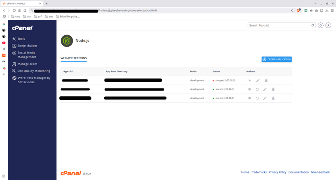336x180 pixels.
Task: Open the prf bookmarks folder
Action: [x=38, y=17]
